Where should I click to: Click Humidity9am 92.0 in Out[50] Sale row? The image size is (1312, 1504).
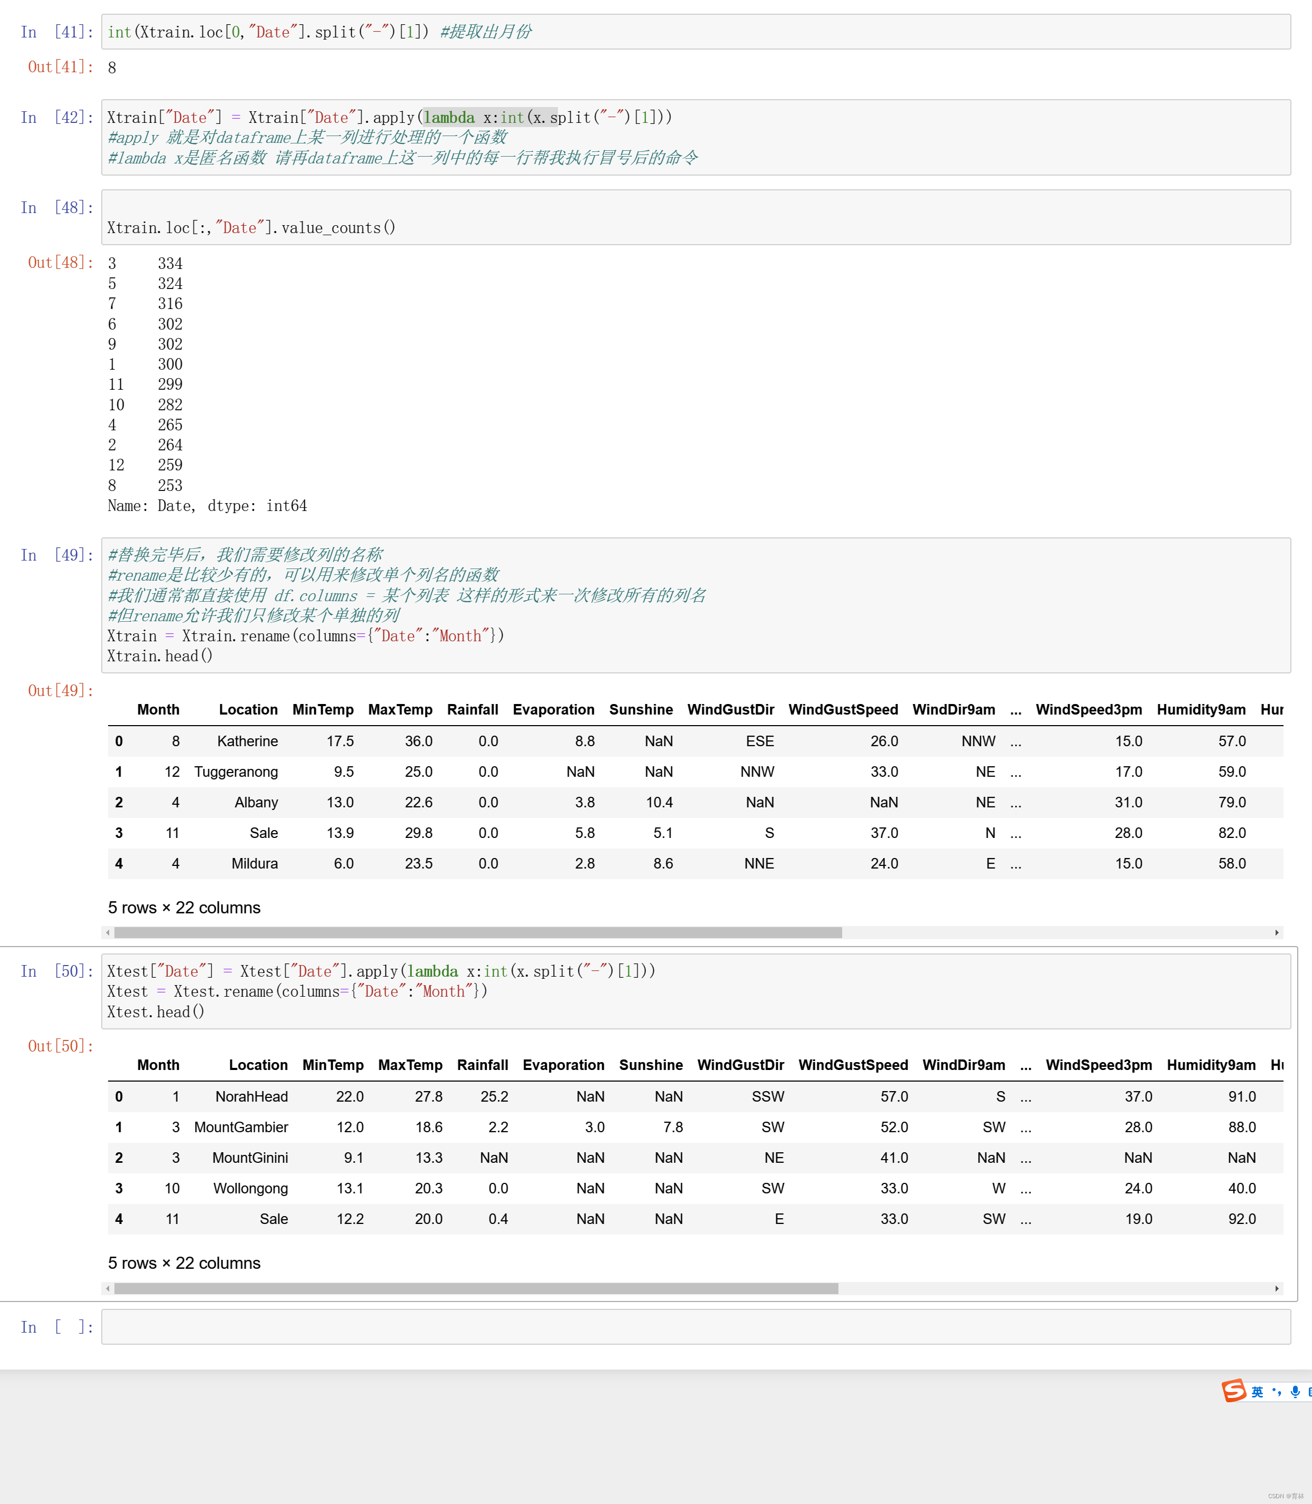coord(1242,1219)
